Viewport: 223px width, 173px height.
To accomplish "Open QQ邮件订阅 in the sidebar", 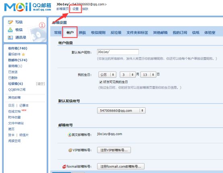I will click(x=17, y=90).
